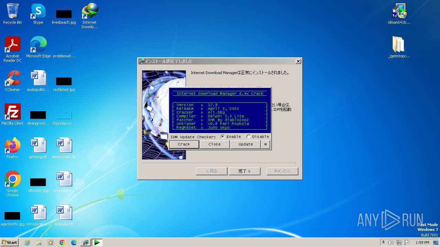Close the installer window with X
The image size is (440, 247).
[x=298, y=61]
